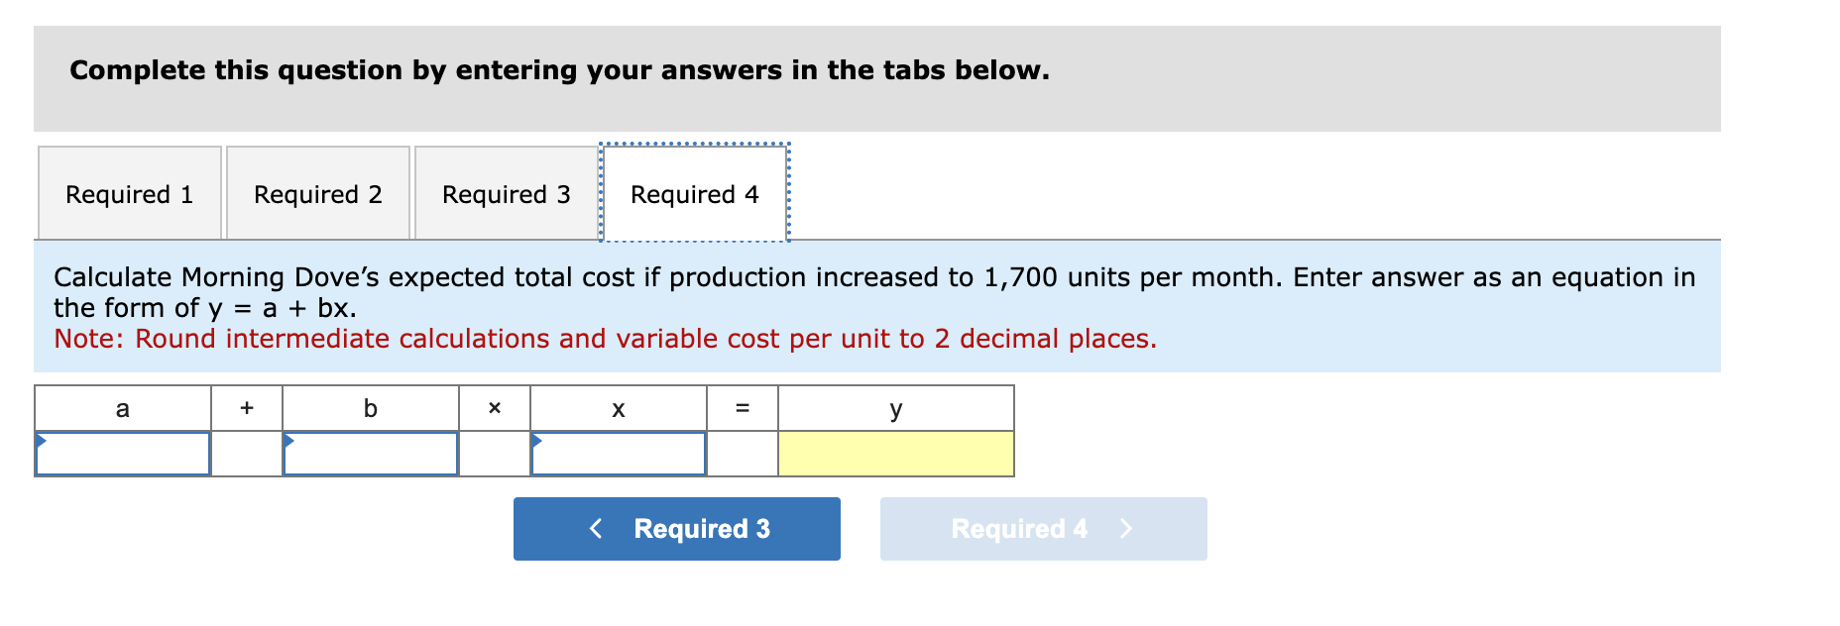Click the multiplication sign header cell
Viewport: 1840px width, 626px height.
click(x=494, y=407)
